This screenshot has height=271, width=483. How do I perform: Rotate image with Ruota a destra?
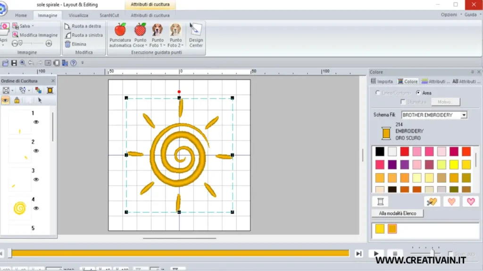(x=83, y=26)
